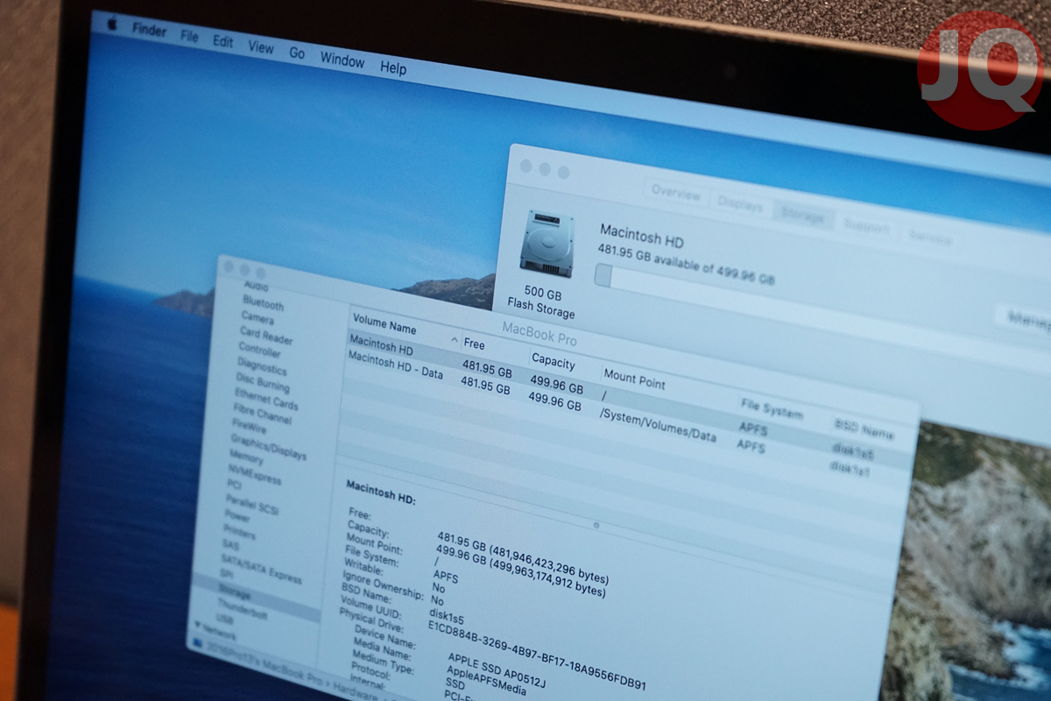The height and width of the screenshot is (701, 1051).
Task: Open the Edit menu
Action: coord(223,41)
